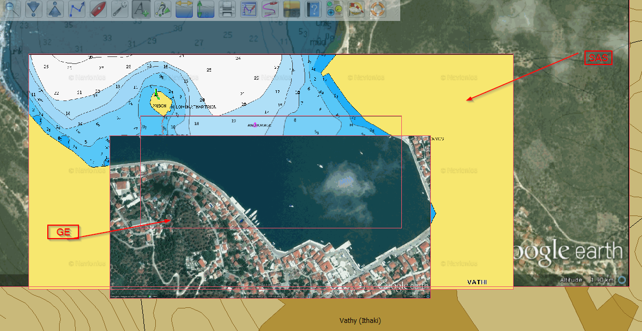This screenshot has height=331, width=642.
Task: Shift to a larger scale chart (up arrow)
Action: [x=55, y=9]
